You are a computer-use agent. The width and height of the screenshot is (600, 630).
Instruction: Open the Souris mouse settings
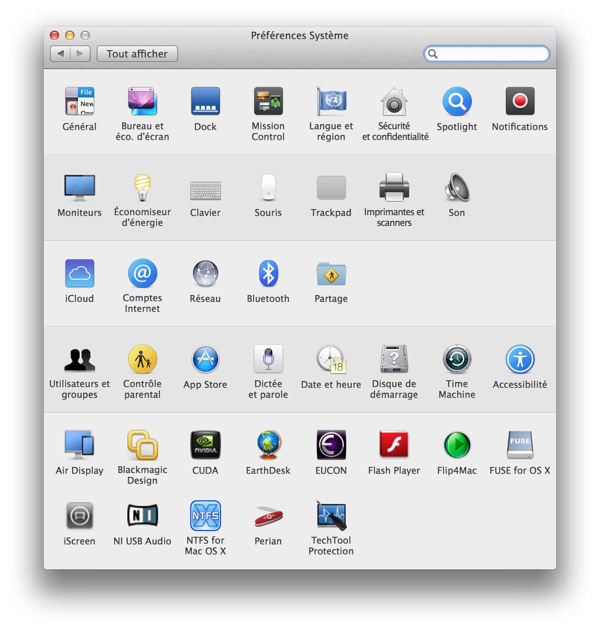(268, 188)
